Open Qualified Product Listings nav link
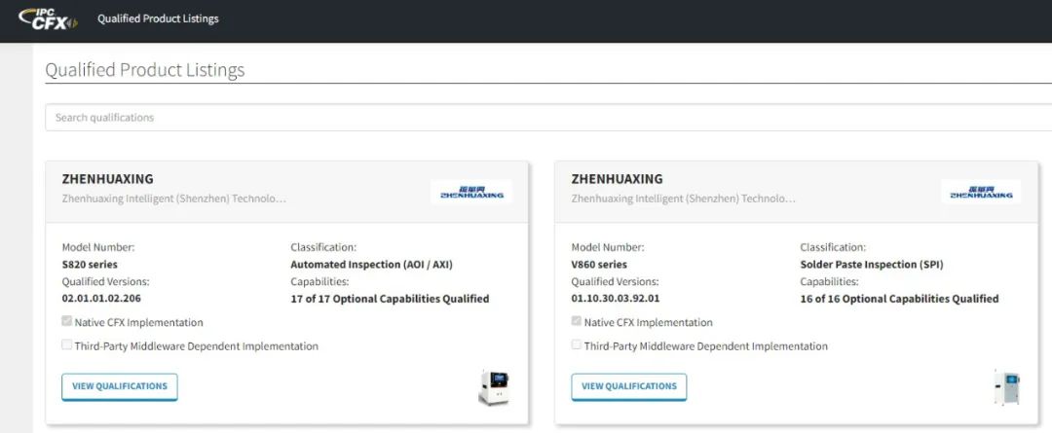The width and height of the screenshot is (1052, 433). click(x=159, y=18)
